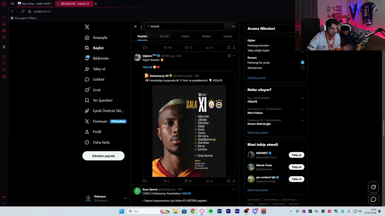
Task: Repost Çiğdem's tweet showing 3 reposts
Action: point(166,181)
